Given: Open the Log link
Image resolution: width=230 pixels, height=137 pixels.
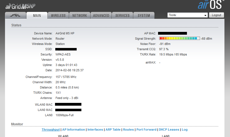Looking at the screenshot, I should tap(184, 130).
